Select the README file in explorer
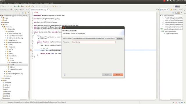Screen dimensions: 186x104 click(7, 96)
